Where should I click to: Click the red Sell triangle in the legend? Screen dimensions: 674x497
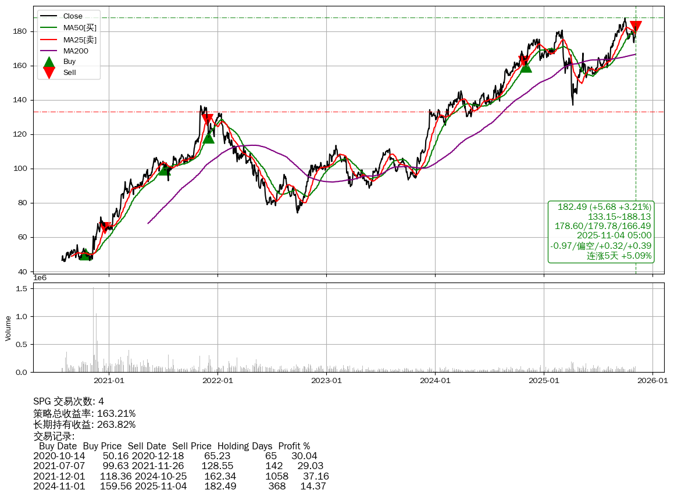pyautogui.click(x=49, y=73)
